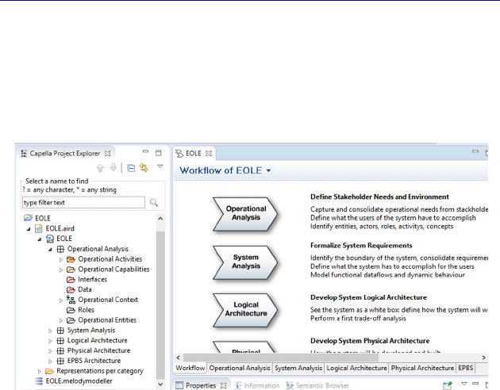Switch to the System Analysis bottom tab

pyautogui.click(x=298, y=368)
